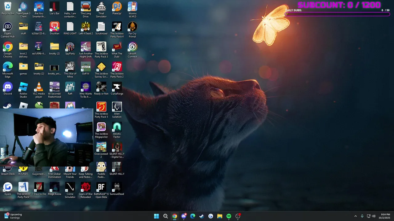Open the Windows Start menu
The width and height of the screenshot is (394, 221).
[156, 216]
